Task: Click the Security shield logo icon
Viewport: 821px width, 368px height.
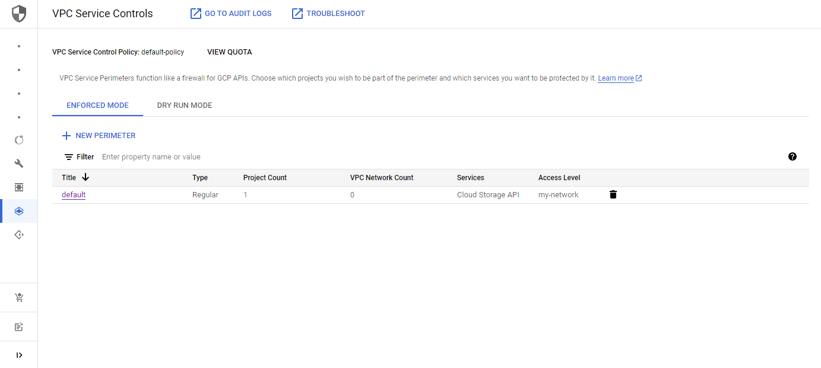Action: point(19,14)
